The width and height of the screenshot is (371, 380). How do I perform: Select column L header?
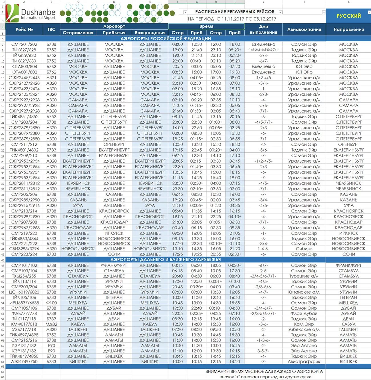pos(348,2)
